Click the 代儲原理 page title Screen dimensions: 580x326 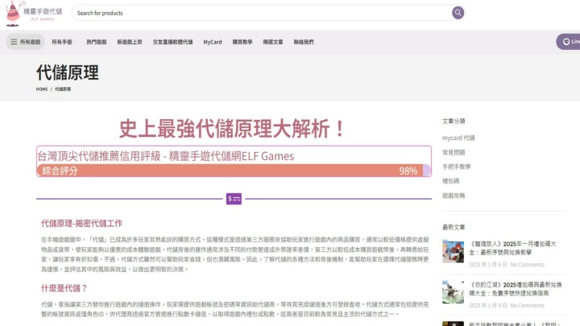point(68,72)
